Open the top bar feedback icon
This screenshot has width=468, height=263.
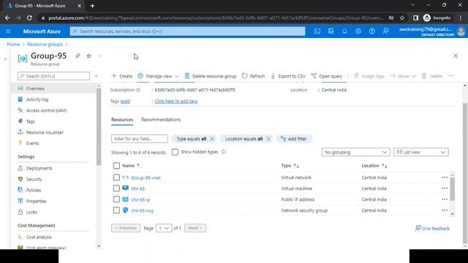coord(385,31)
